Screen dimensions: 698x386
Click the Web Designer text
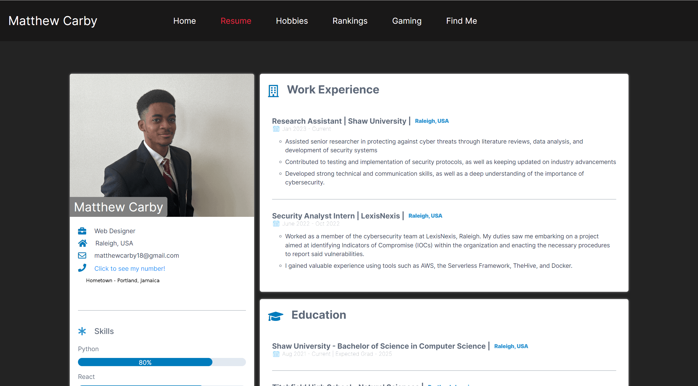pyautogui.click(x=115, y=231)
